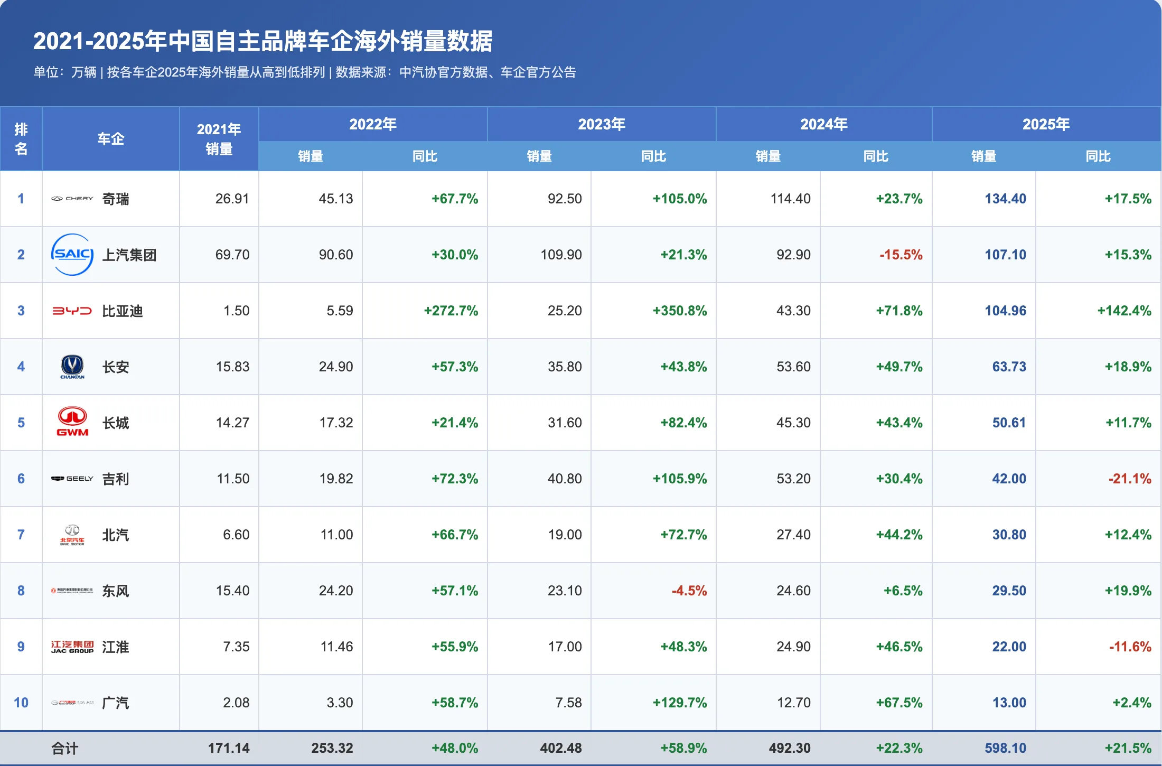Click total 2025 growth +21.5%
The width and height of the screenshot is (1162, 766).
tap(1128, 748)
